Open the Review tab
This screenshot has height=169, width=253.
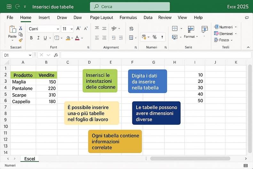click(x=165, y=17)
